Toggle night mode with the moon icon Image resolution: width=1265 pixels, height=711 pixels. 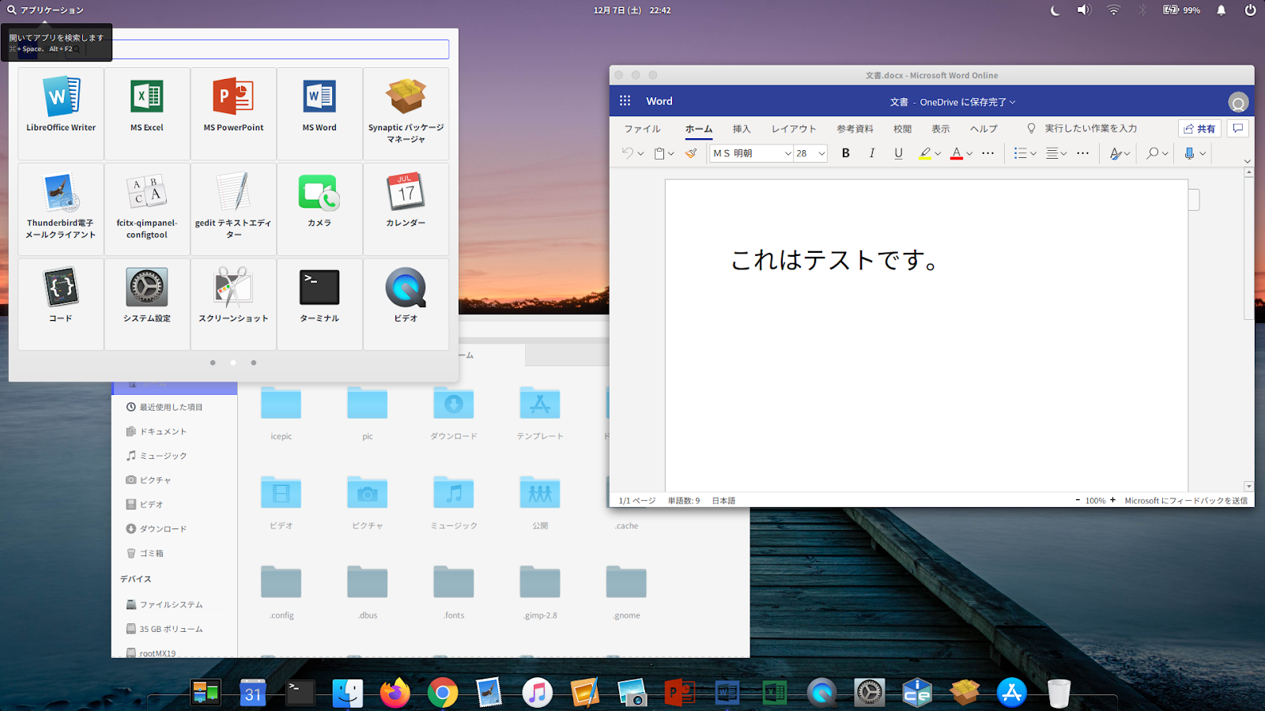tap(1055, 10)
